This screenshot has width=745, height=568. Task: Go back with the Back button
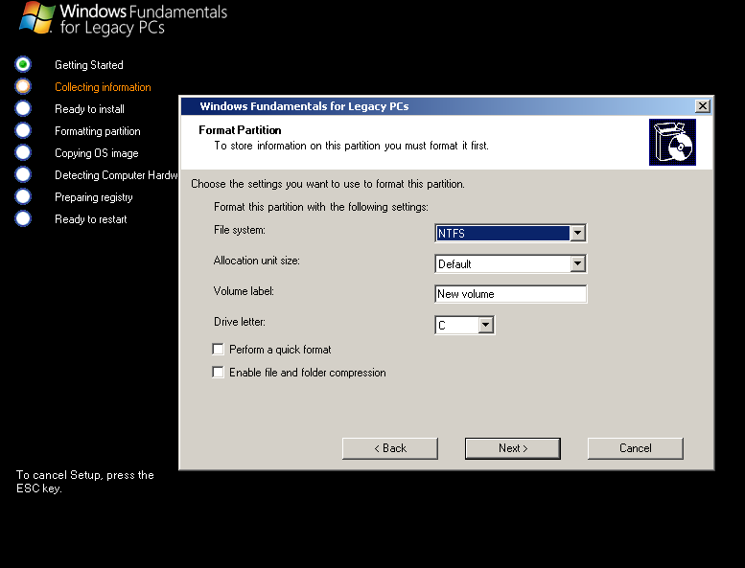(390, 448)
